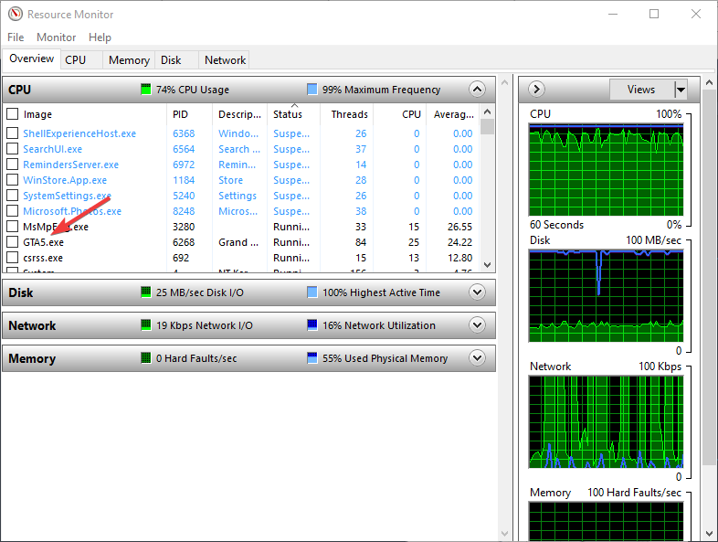Click the green Disk I/O indicator square
The height and width of the screenshot is (542, 718).
point(145,292)
